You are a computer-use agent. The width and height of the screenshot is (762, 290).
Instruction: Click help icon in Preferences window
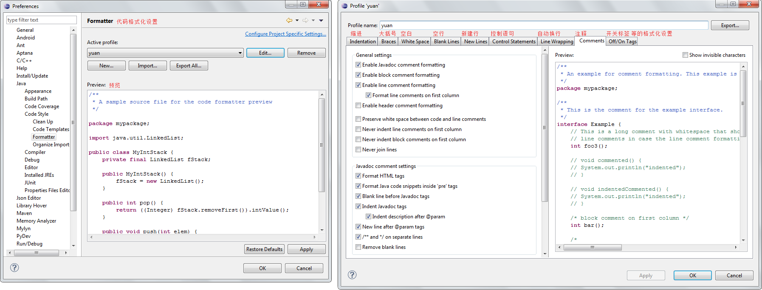pos(14,268)
